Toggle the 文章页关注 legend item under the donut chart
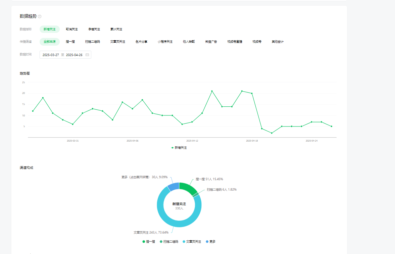This screenshot has width=395, height=254. [x=192, y=242]
